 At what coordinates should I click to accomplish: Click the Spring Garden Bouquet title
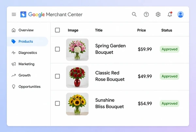[110, 49]
